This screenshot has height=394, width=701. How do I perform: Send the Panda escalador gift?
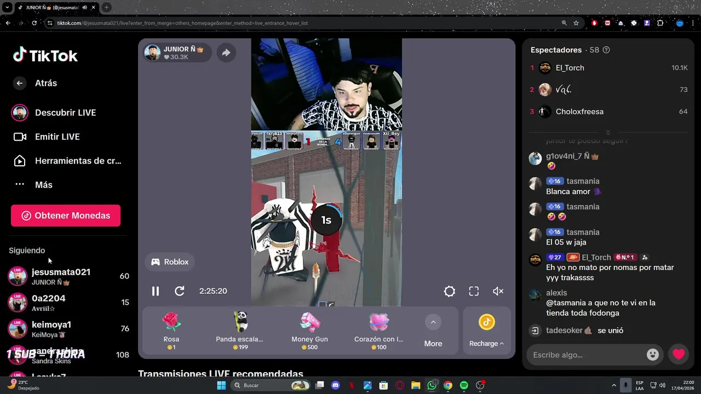click(x=239, y=331)
